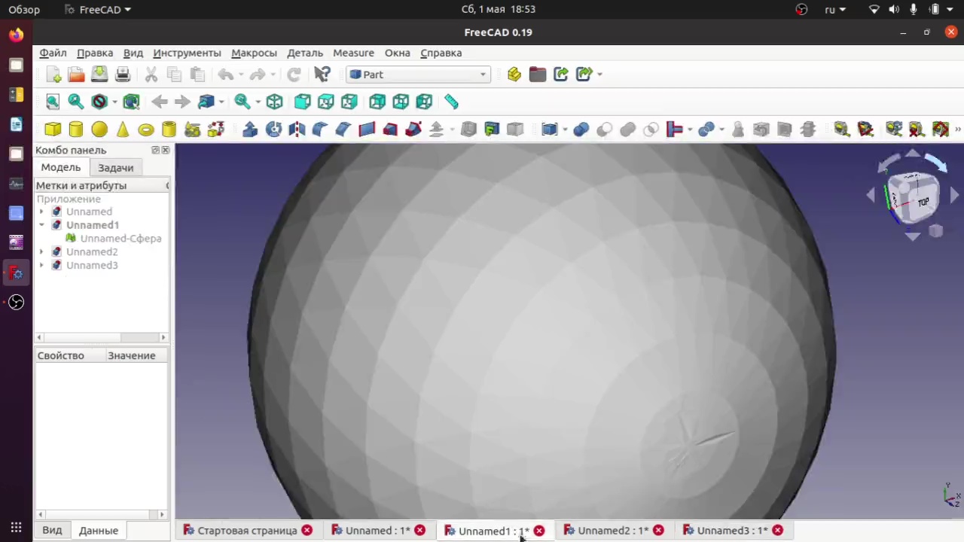
Task: Click the Refresh recompute icon
Action: (x=294, y=75)
